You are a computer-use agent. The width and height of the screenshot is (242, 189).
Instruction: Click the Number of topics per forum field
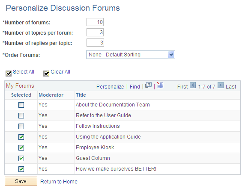click(x=95, y=32)
